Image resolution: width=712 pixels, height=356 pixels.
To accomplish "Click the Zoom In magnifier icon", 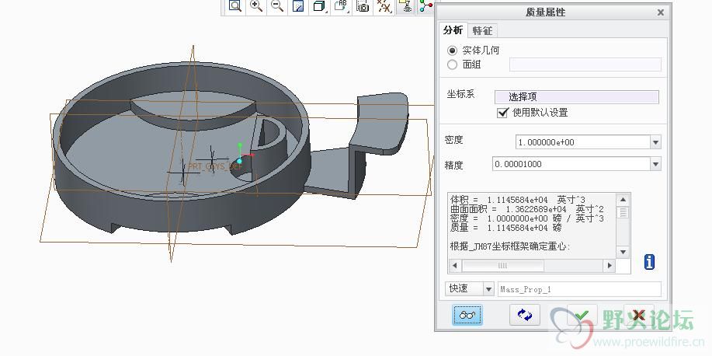I will [256, 6].
